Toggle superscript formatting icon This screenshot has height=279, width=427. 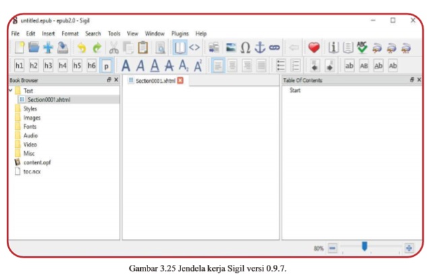tap(198, 66)
